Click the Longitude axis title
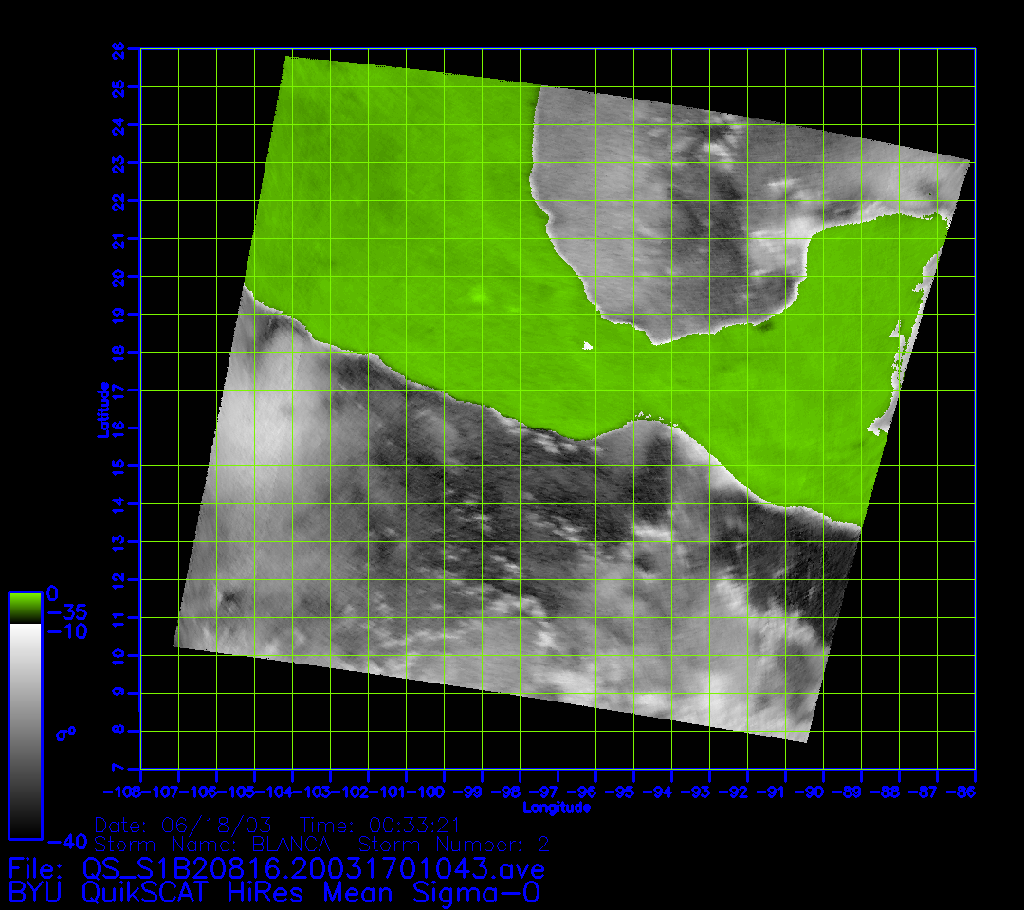Screen dimensions: 1024x910 (558, 808)
